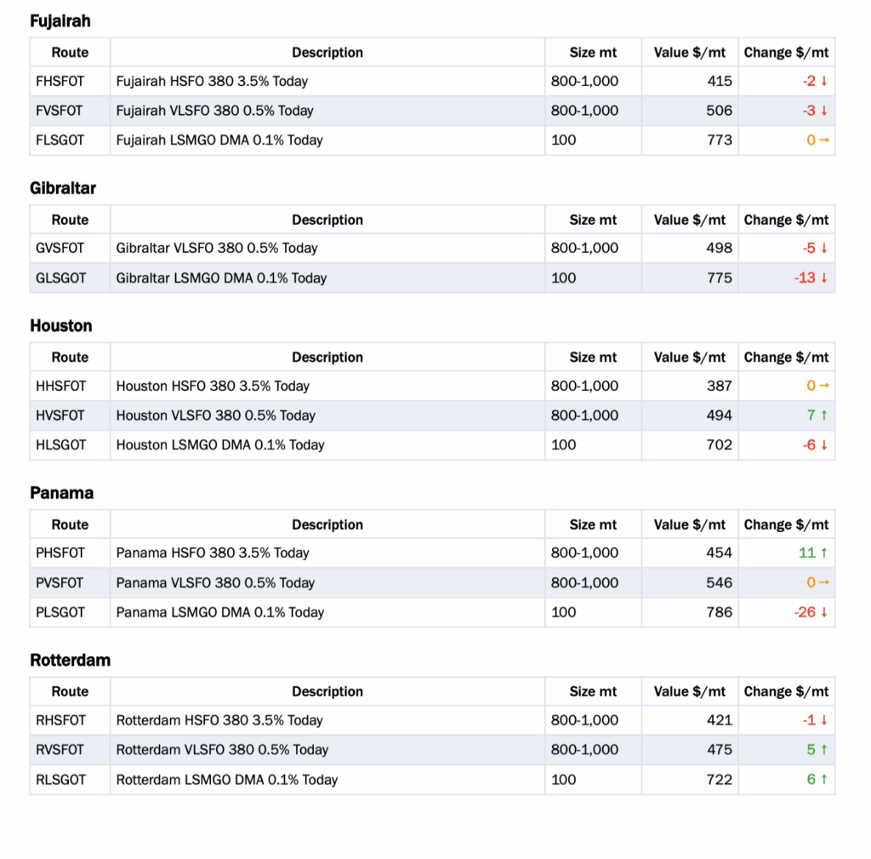This screenshot has width=871, height=859.
Task: Click the Fujairah table Size mt header
Action: [x=593, y=53]
